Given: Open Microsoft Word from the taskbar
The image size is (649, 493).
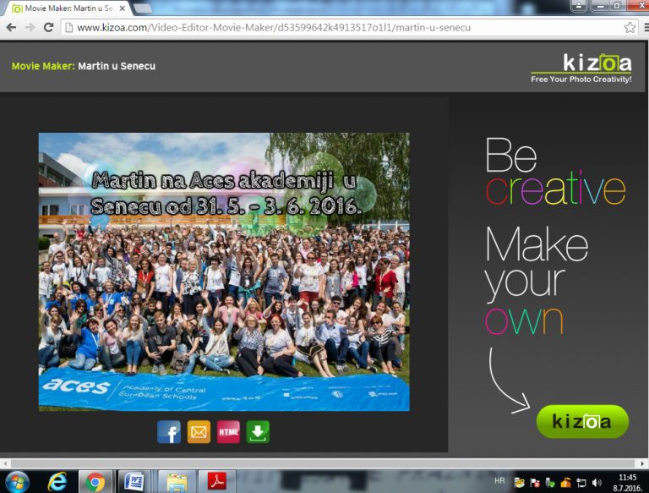Looking at the screenshot, I should (x=134, y=481).
